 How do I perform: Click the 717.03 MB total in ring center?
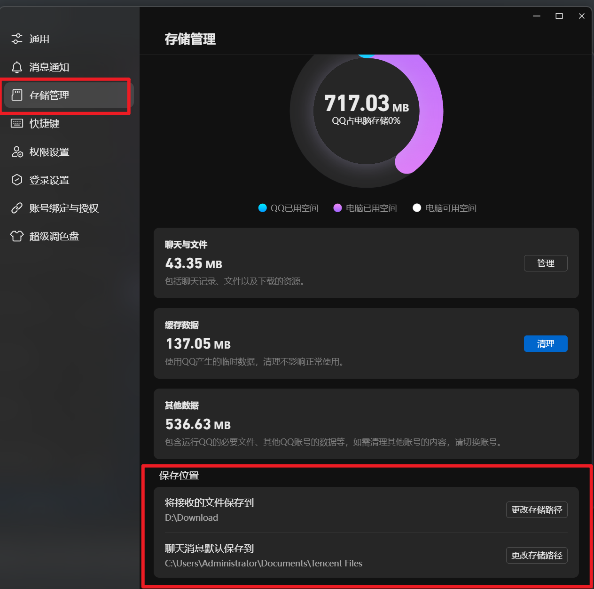[367, 103]
